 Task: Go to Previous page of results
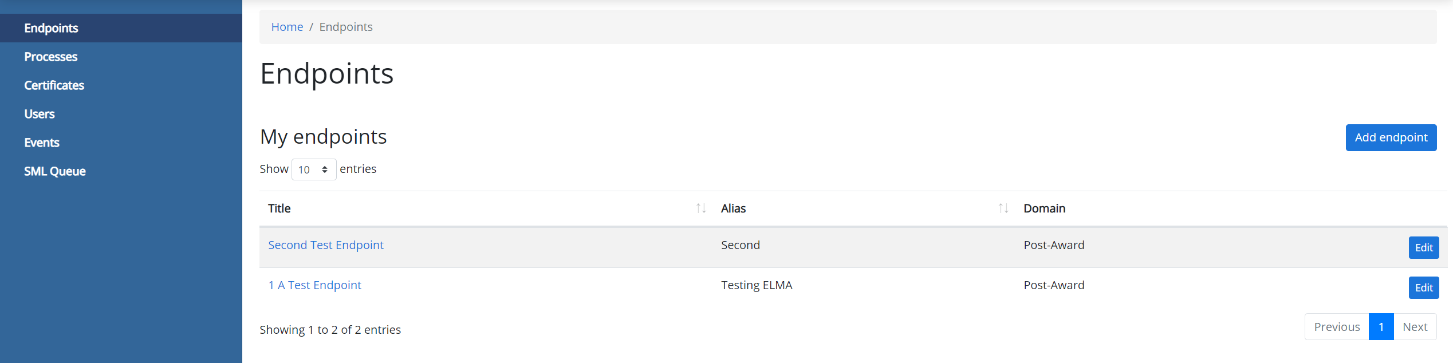1336,327
